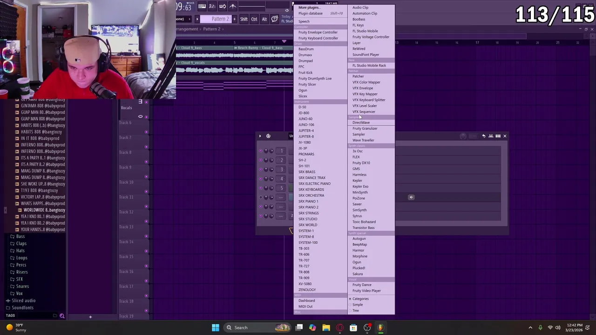Select the Categories view option in menu

[360, 299]
